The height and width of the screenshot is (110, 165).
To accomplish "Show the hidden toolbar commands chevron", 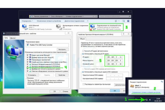I will (x=88, y=21).
